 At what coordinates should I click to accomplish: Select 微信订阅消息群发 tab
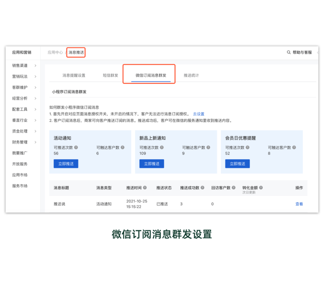click(x=151, y=75)
